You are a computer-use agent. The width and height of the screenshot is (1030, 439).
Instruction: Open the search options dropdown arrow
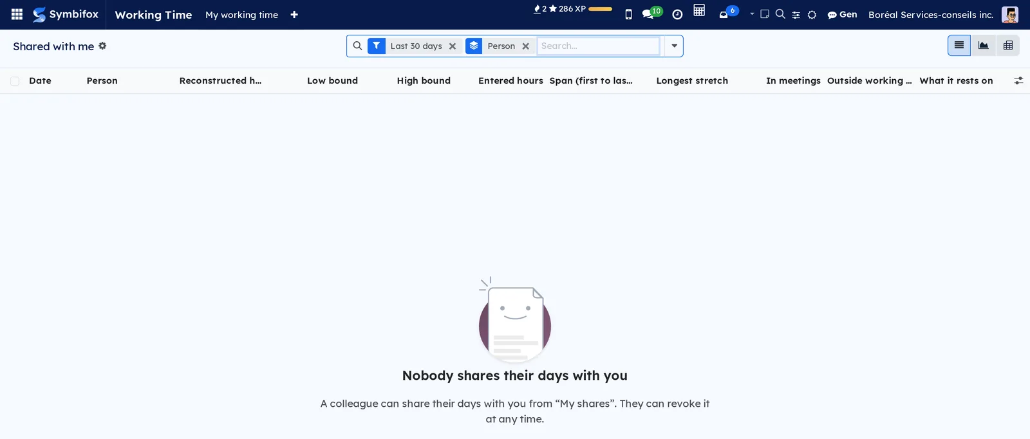674,46
